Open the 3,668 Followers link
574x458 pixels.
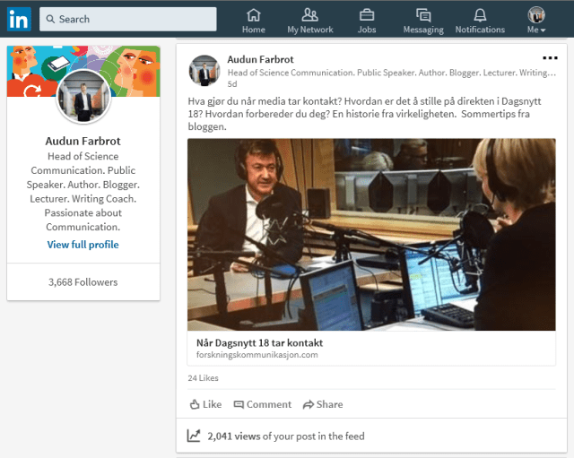83,282
